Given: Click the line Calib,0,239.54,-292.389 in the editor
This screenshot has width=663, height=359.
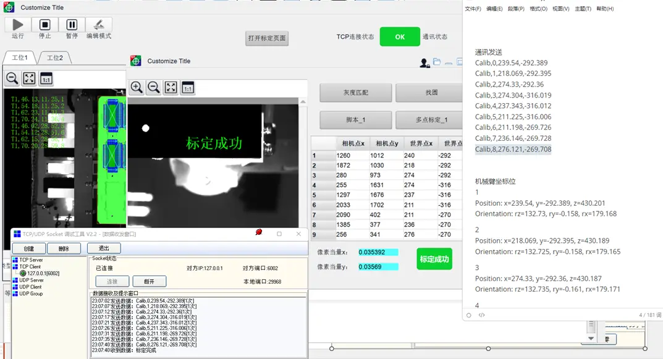Looking at the screenshot, I should click(511, 62).
